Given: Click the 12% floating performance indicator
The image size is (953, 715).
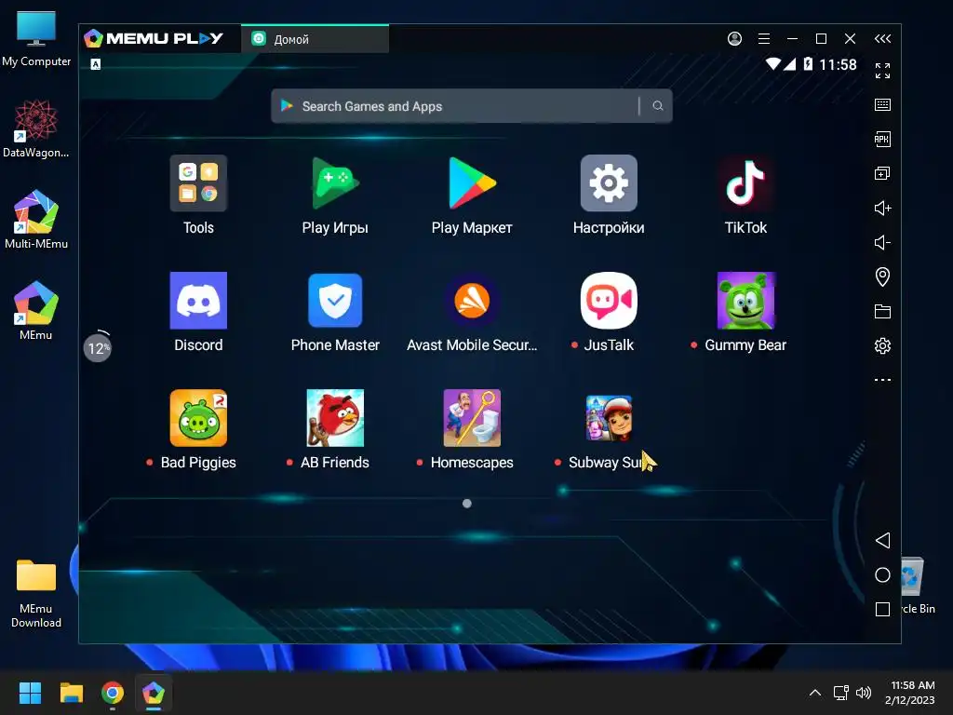Looking at the screenshot, I should [x=97, y=348].
